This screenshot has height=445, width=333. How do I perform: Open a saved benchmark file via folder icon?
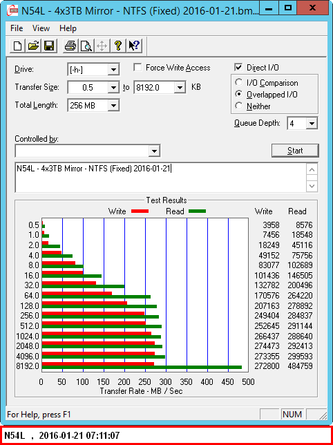[33, 46]
